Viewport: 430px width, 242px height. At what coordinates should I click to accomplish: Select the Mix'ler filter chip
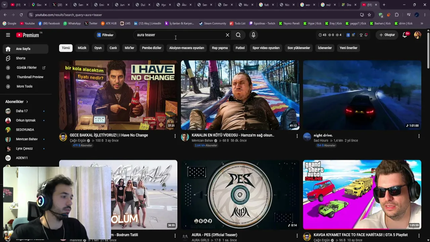tap(129, 48)
